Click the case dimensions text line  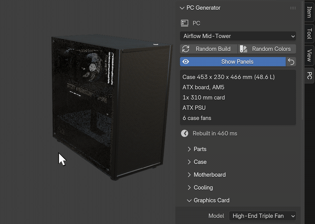pos(228,77)
